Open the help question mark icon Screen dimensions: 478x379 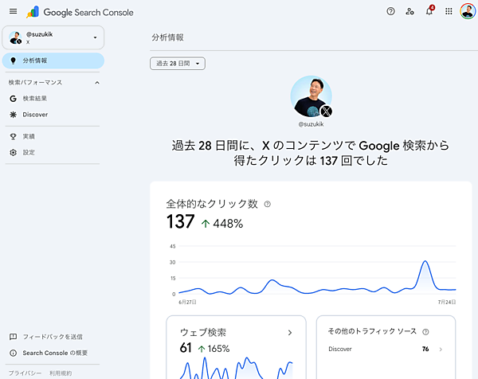point(390,12)
